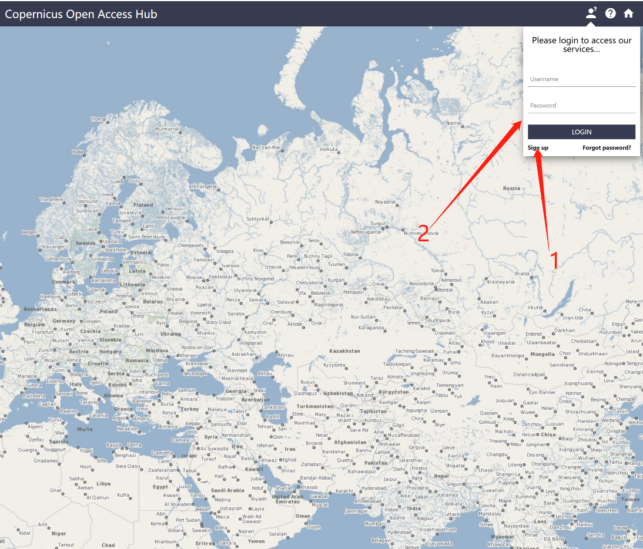Click the Kazakhstan country label on map
The width and height of the screenshot is (643, 549).
point(344,351)
